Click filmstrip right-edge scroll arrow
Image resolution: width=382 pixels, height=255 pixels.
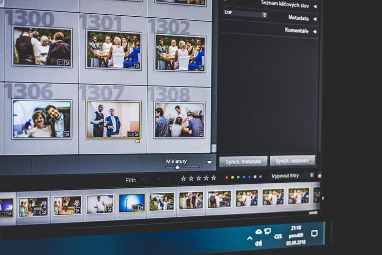[323, 198]
